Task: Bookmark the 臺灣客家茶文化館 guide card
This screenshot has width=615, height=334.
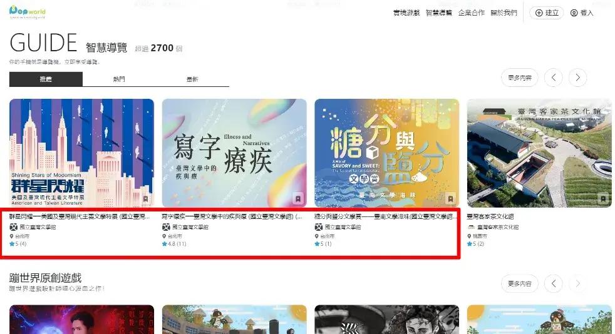Action: click(603, 199)
